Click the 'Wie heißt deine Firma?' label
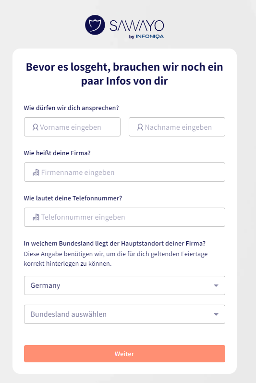The image size is (256, 383). point(57,153)
